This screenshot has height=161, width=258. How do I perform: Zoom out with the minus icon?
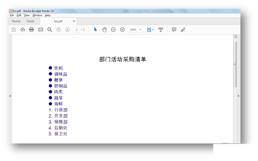(113, 30)
